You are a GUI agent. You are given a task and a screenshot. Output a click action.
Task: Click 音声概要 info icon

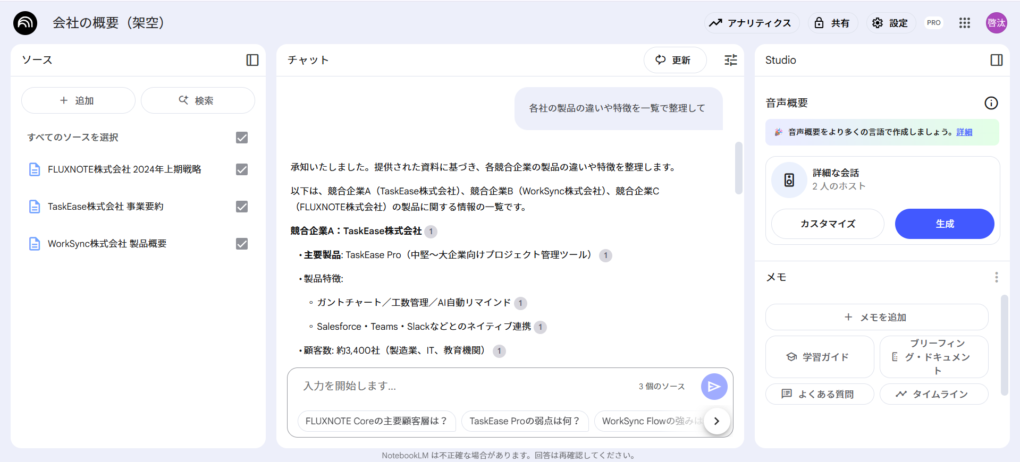991,103
